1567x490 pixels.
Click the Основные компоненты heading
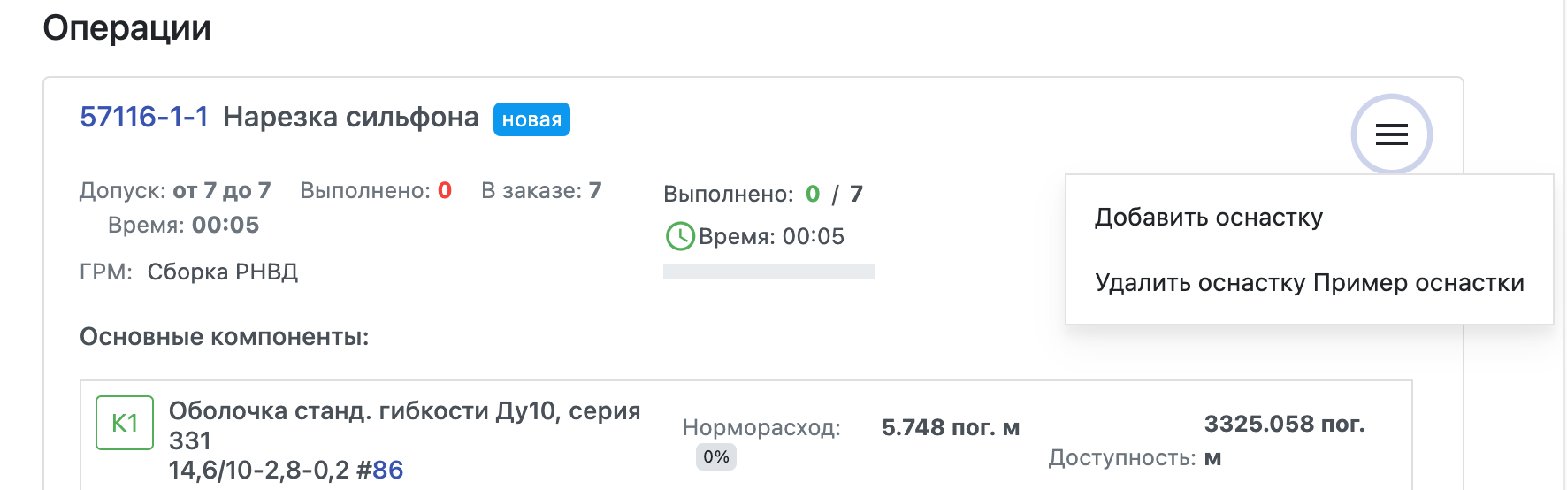225,337
